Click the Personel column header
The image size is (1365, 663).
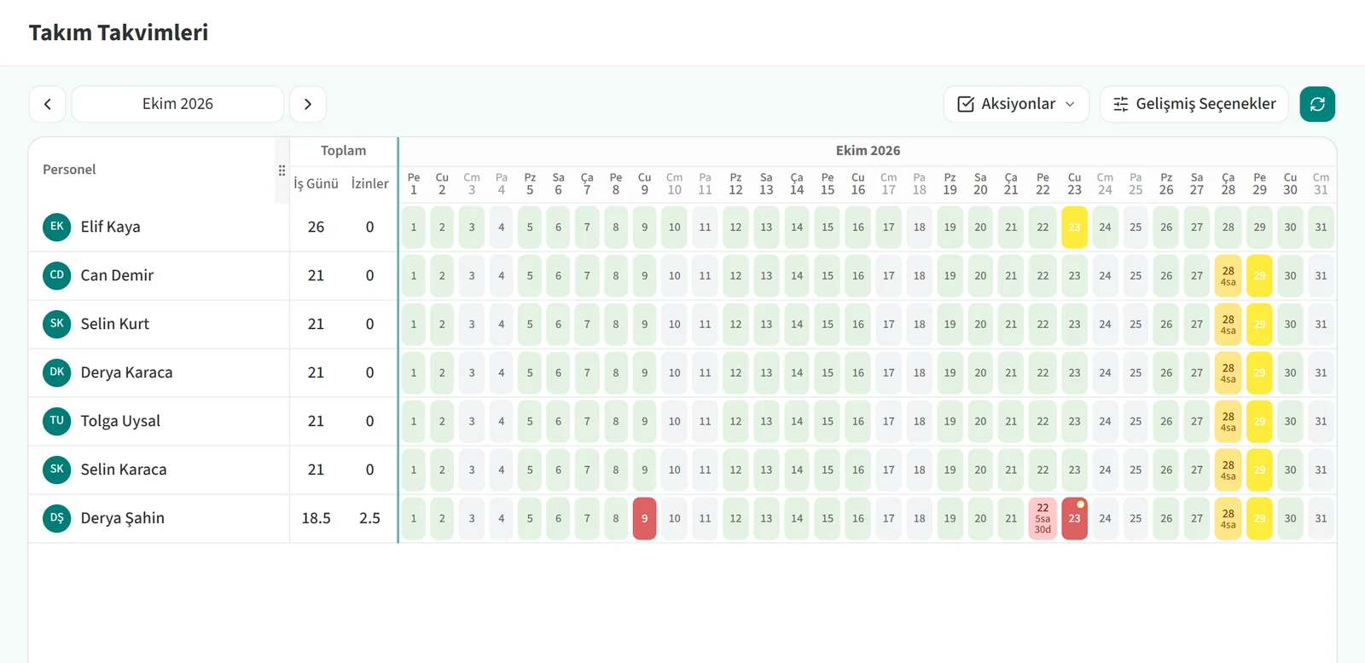click(x=69, y=170)
